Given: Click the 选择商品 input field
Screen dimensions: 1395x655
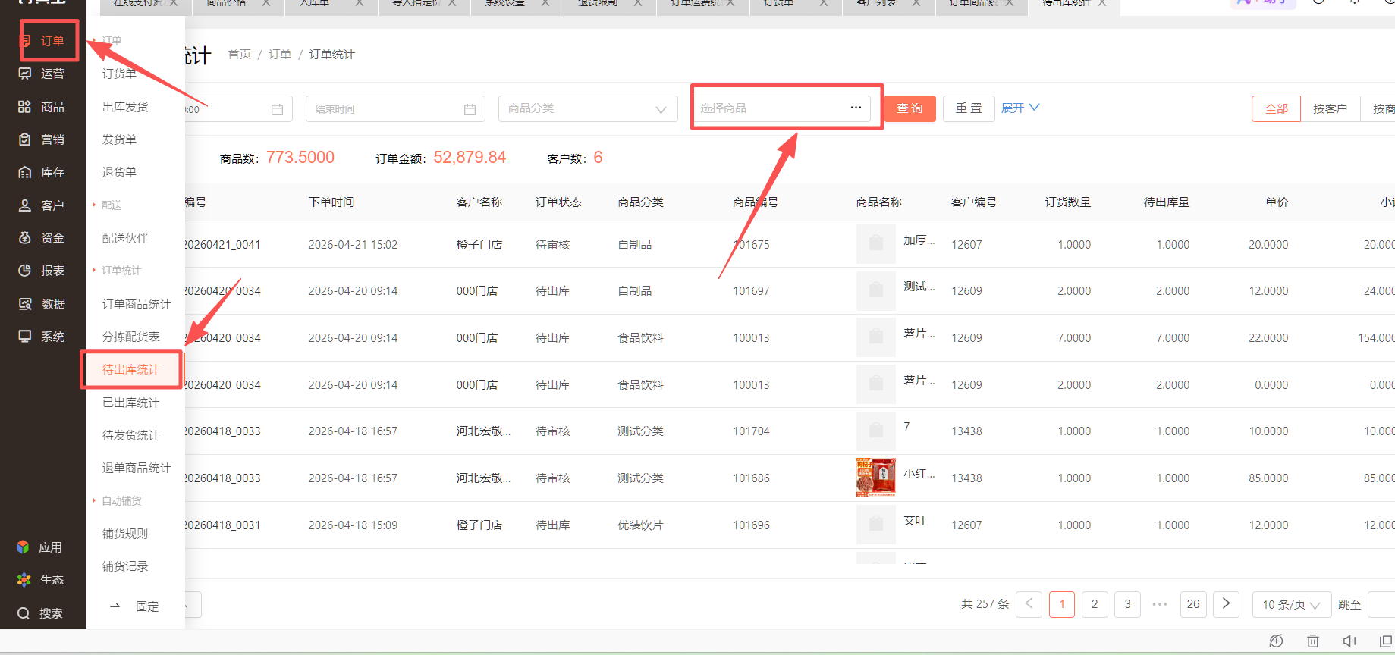Looking at the screenshot, I should (781, 108).
